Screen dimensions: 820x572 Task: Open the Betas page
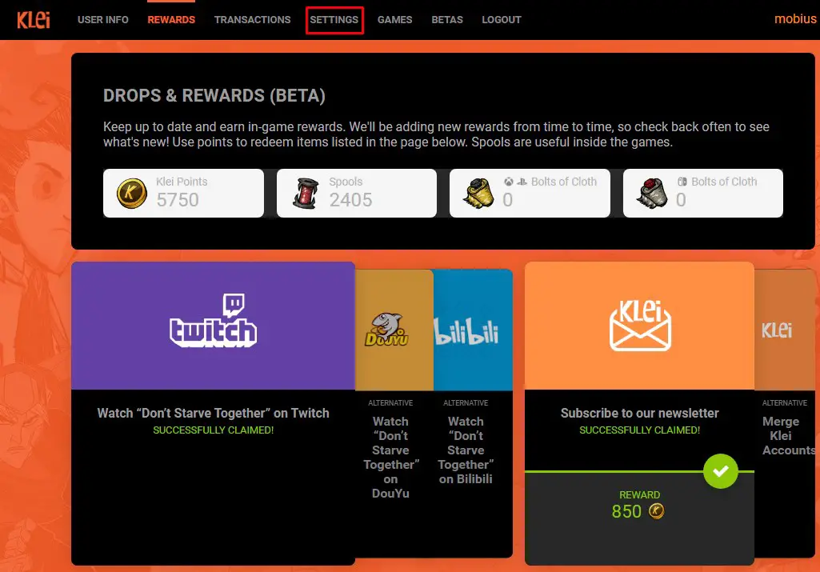pos(447,20)
